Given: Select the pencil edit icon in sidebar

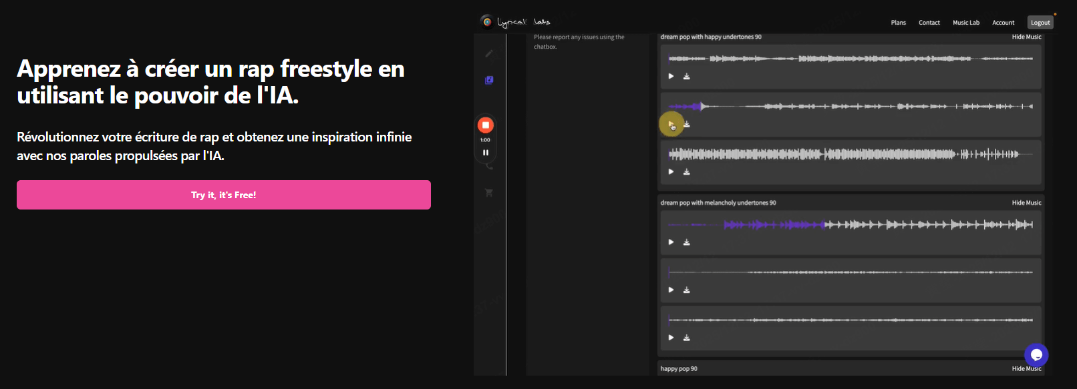Looking at the screenshot, I should (x=489, y=53).
